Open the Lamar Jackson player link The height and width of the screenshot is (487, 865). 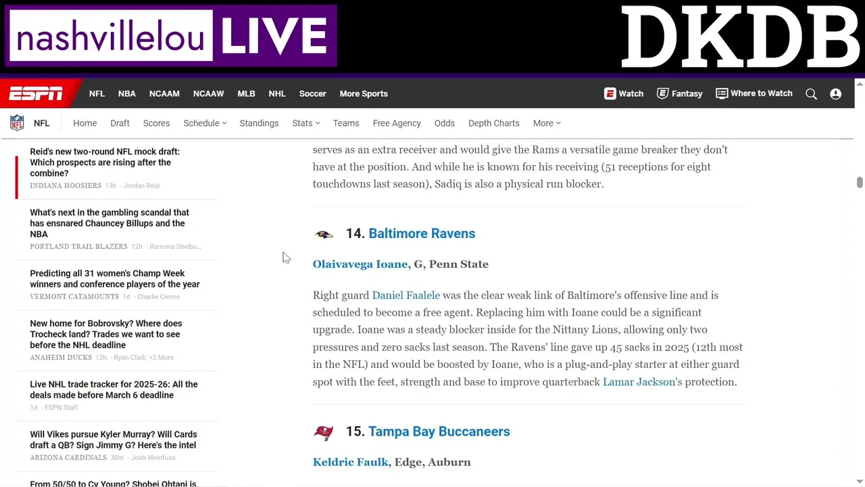639,381
